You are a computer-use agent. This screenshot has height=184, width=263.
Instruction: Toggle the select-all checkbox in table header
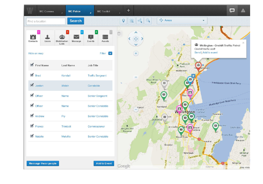[32, 65]
